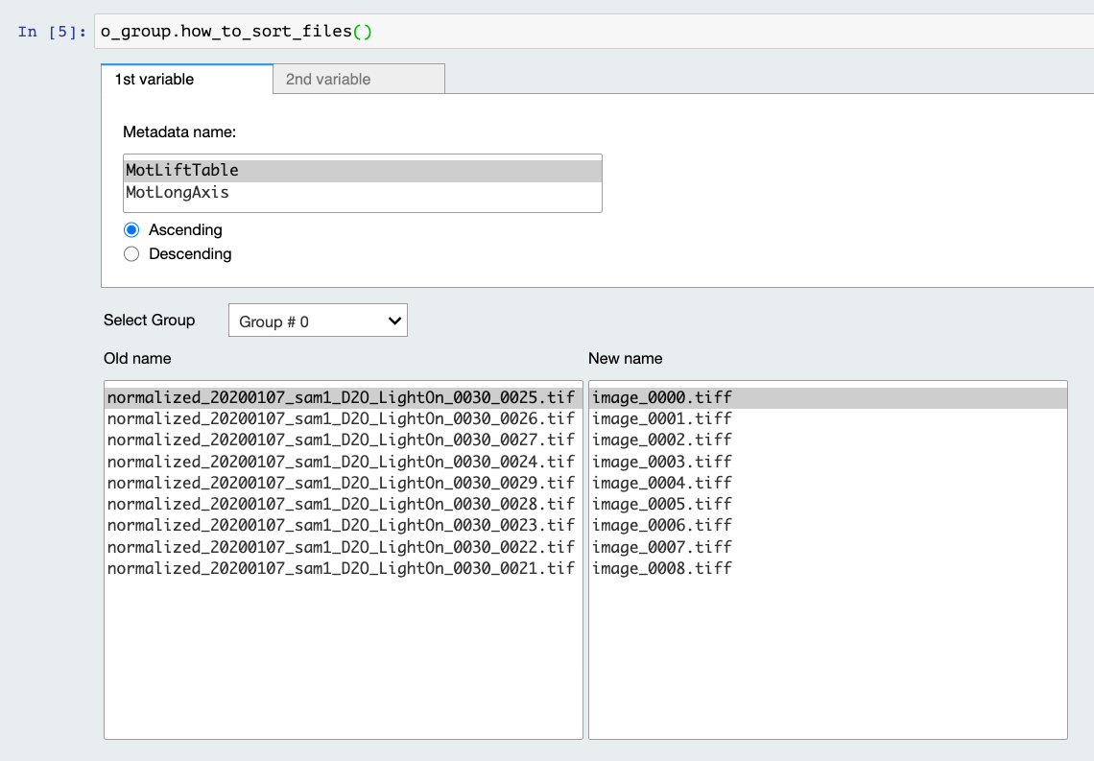Select old file ending in 0030_0024.tif
The height and width of the screenshot is (761, 1094).
(x=342, y=462)
